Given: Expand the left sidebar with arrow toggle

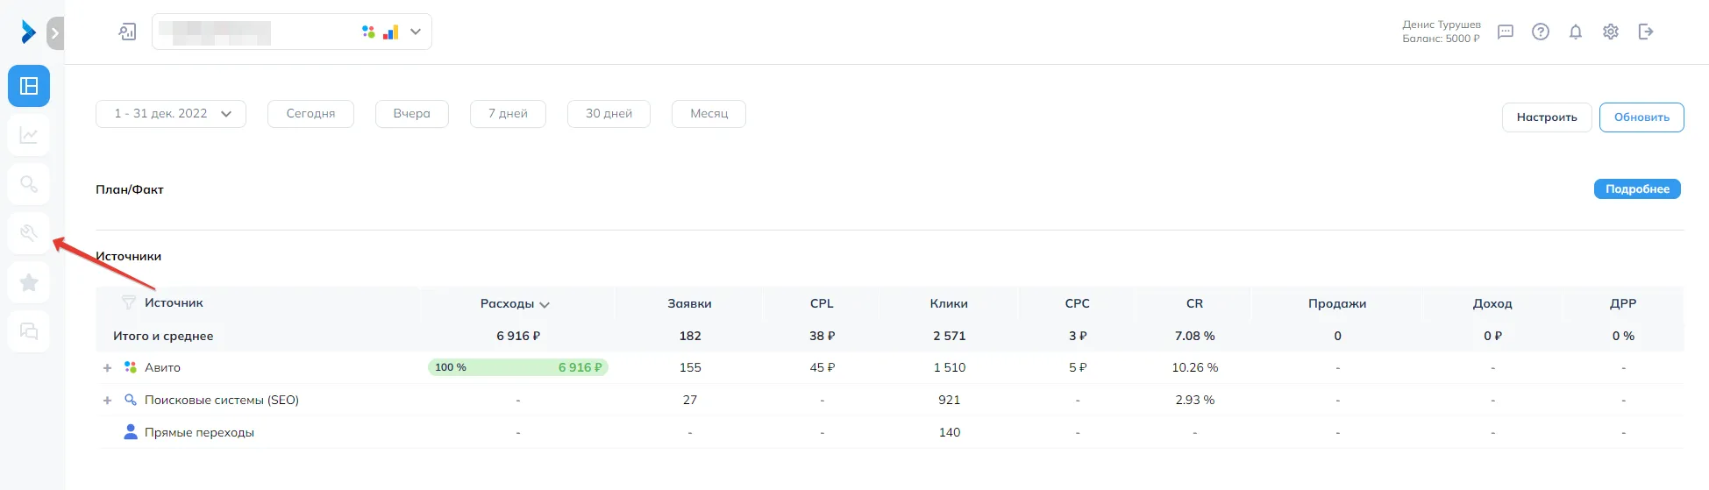Looking at the screenshot, I should click(55, 33).
